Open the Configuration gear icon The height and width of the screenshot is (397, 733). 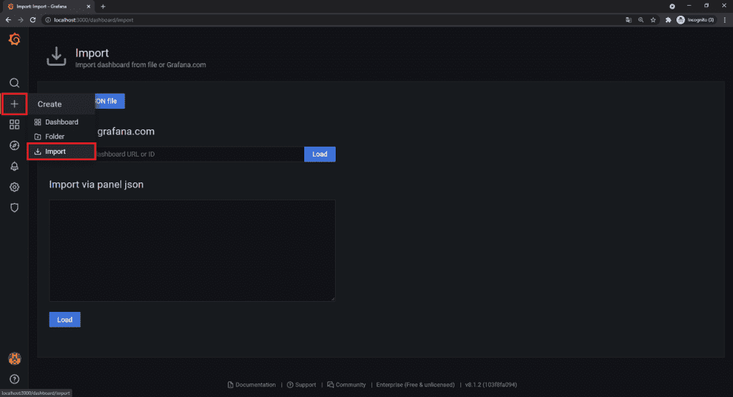pos(14,187)
